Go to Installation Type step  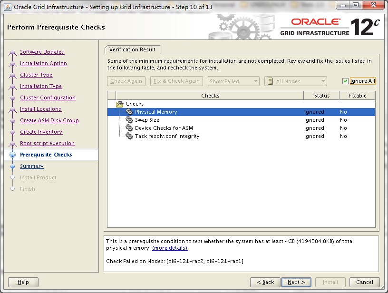click(41, 86)
